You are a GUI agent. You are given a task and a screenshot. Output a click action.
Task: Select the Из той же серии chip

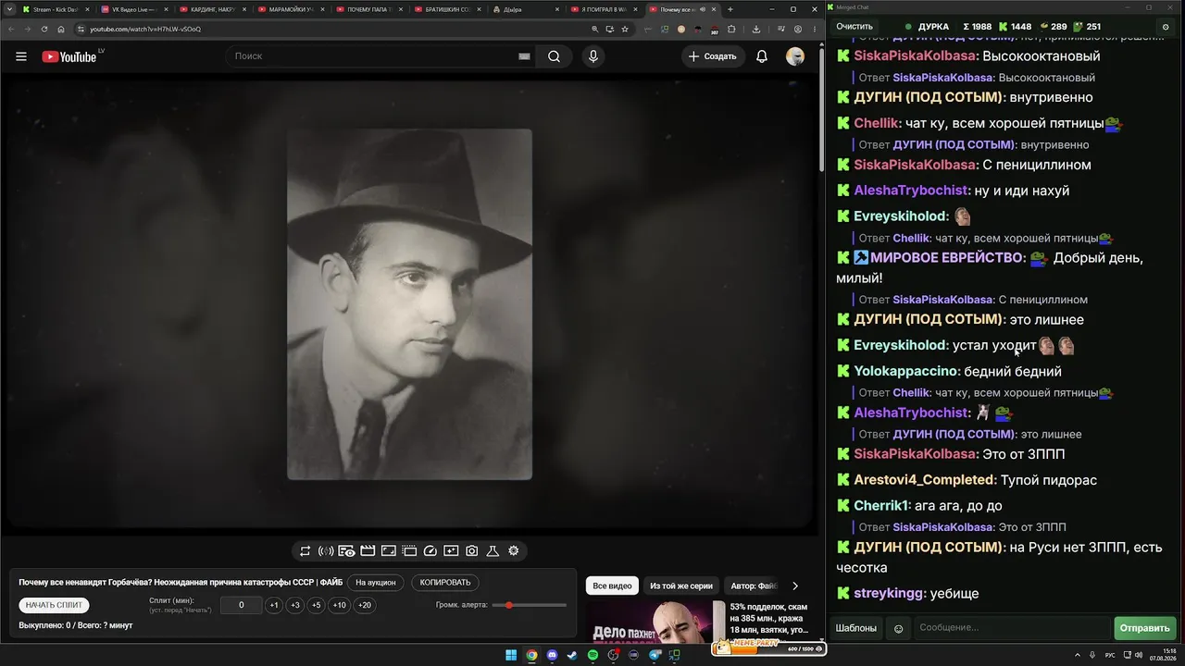tap(681, 586)
